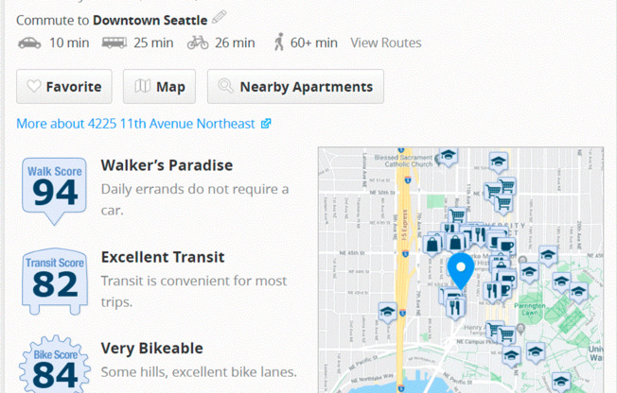Viewport: 617px width, 393px height.
Task: Click the pencil icon to edit commute destination
Action: [x=219, y=17]
